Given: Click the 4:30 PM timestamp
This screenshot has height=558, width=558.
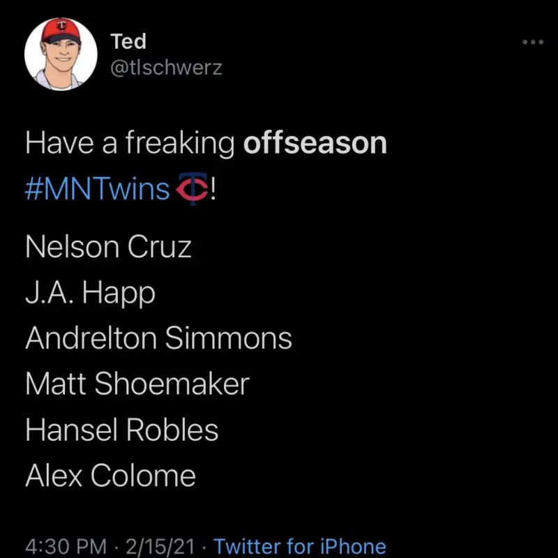Looking at the screenshot, I should 66,546.
